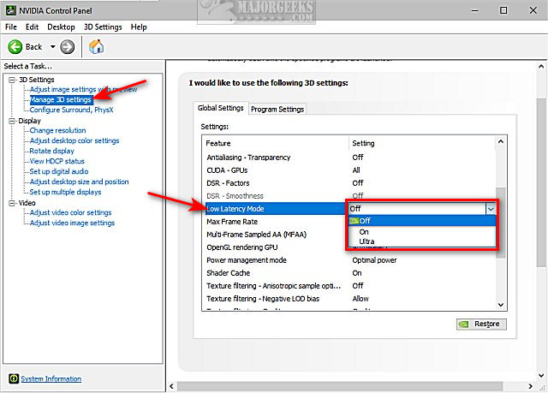Open the Edit menu
The height and width of the screenshot is (393, 548).
pyautogui.click(x=32, y=27)
